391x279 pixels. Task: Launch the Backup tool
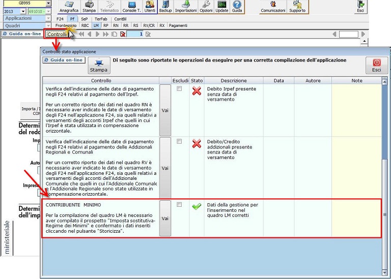(165, 7)
